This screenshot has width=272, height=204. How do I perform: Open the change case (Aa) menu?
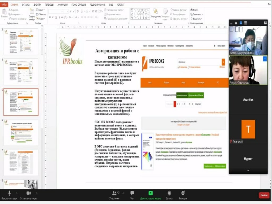coord(70,17)
